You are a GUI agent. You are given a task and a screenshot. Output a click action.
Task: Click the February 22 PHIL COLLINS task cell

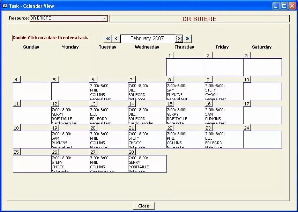point(186,140)
